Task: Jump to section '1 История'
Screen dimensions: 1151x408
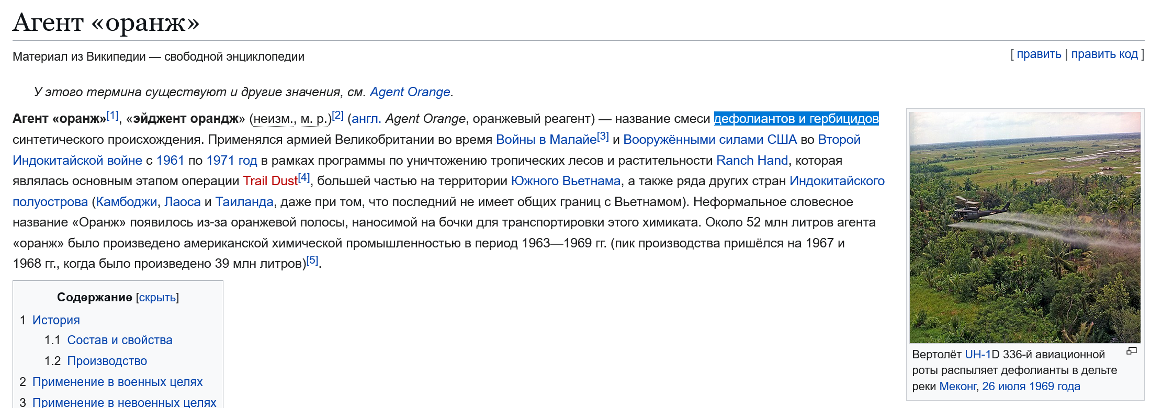Action: click(x=56, y=320)
